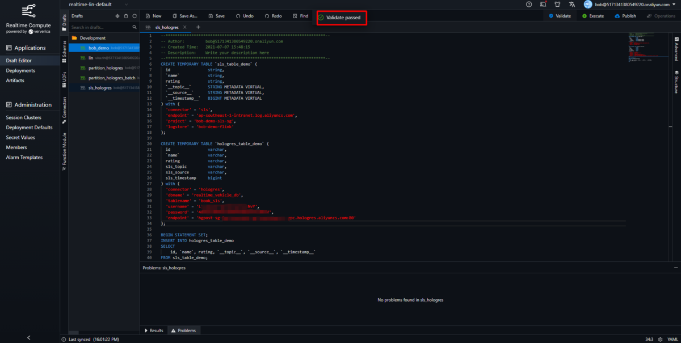Click the Execute button
Image resolution: width=681 pixels, height=343 pixels.
click(x=592, y=16)
